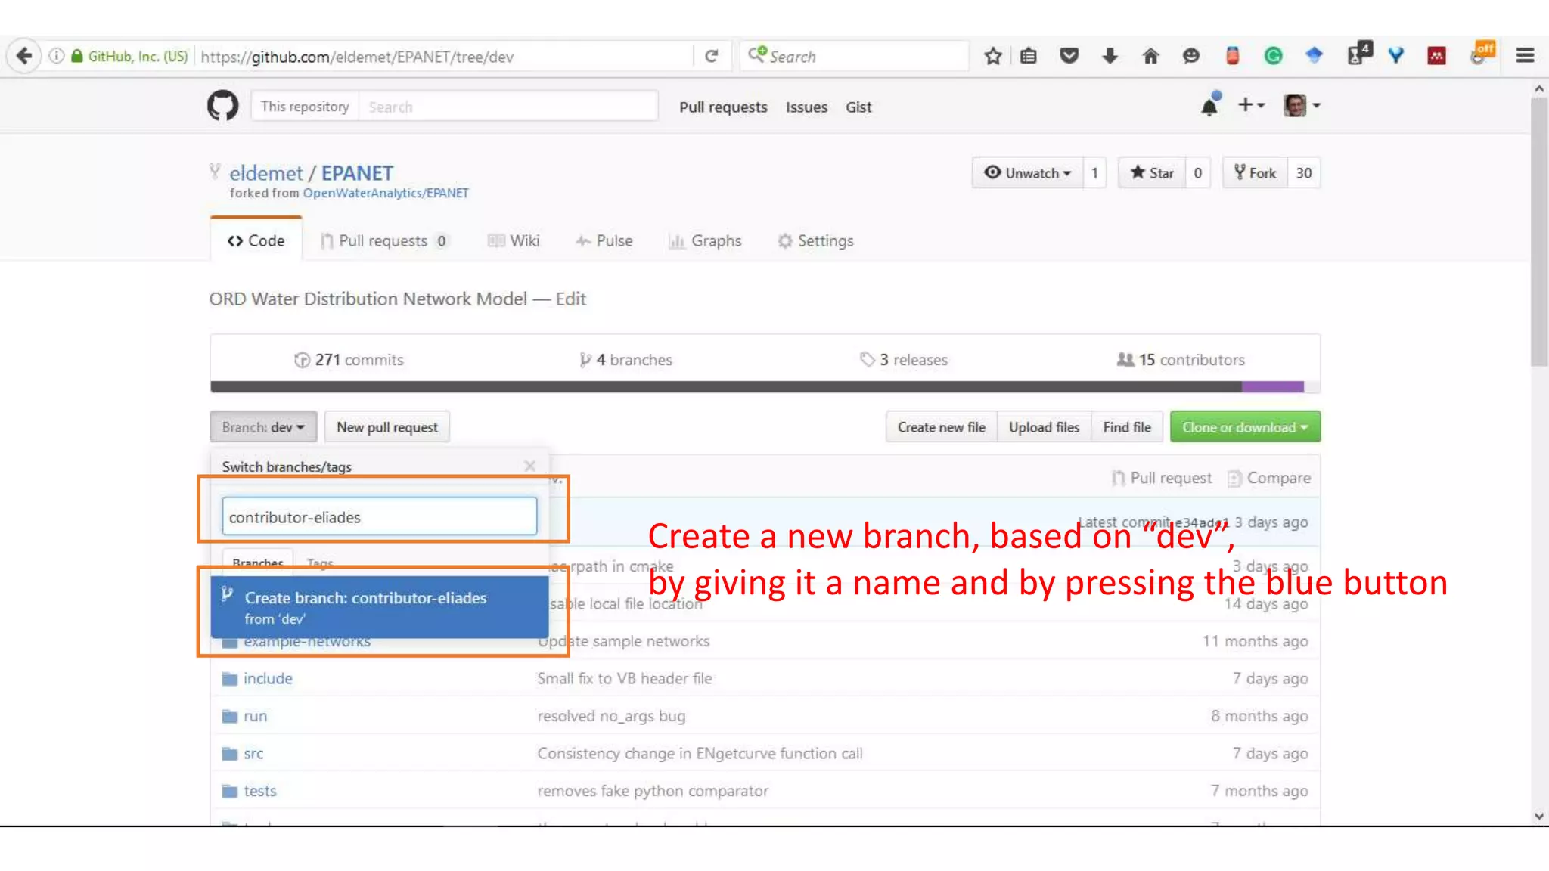View 3 releases
The height and width of the screenshot is (871, 1549).
click(x=904, y=360)
